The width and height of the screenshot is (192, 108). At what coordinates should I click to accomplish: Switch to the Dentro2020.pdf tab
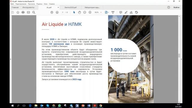click(70, 7)
